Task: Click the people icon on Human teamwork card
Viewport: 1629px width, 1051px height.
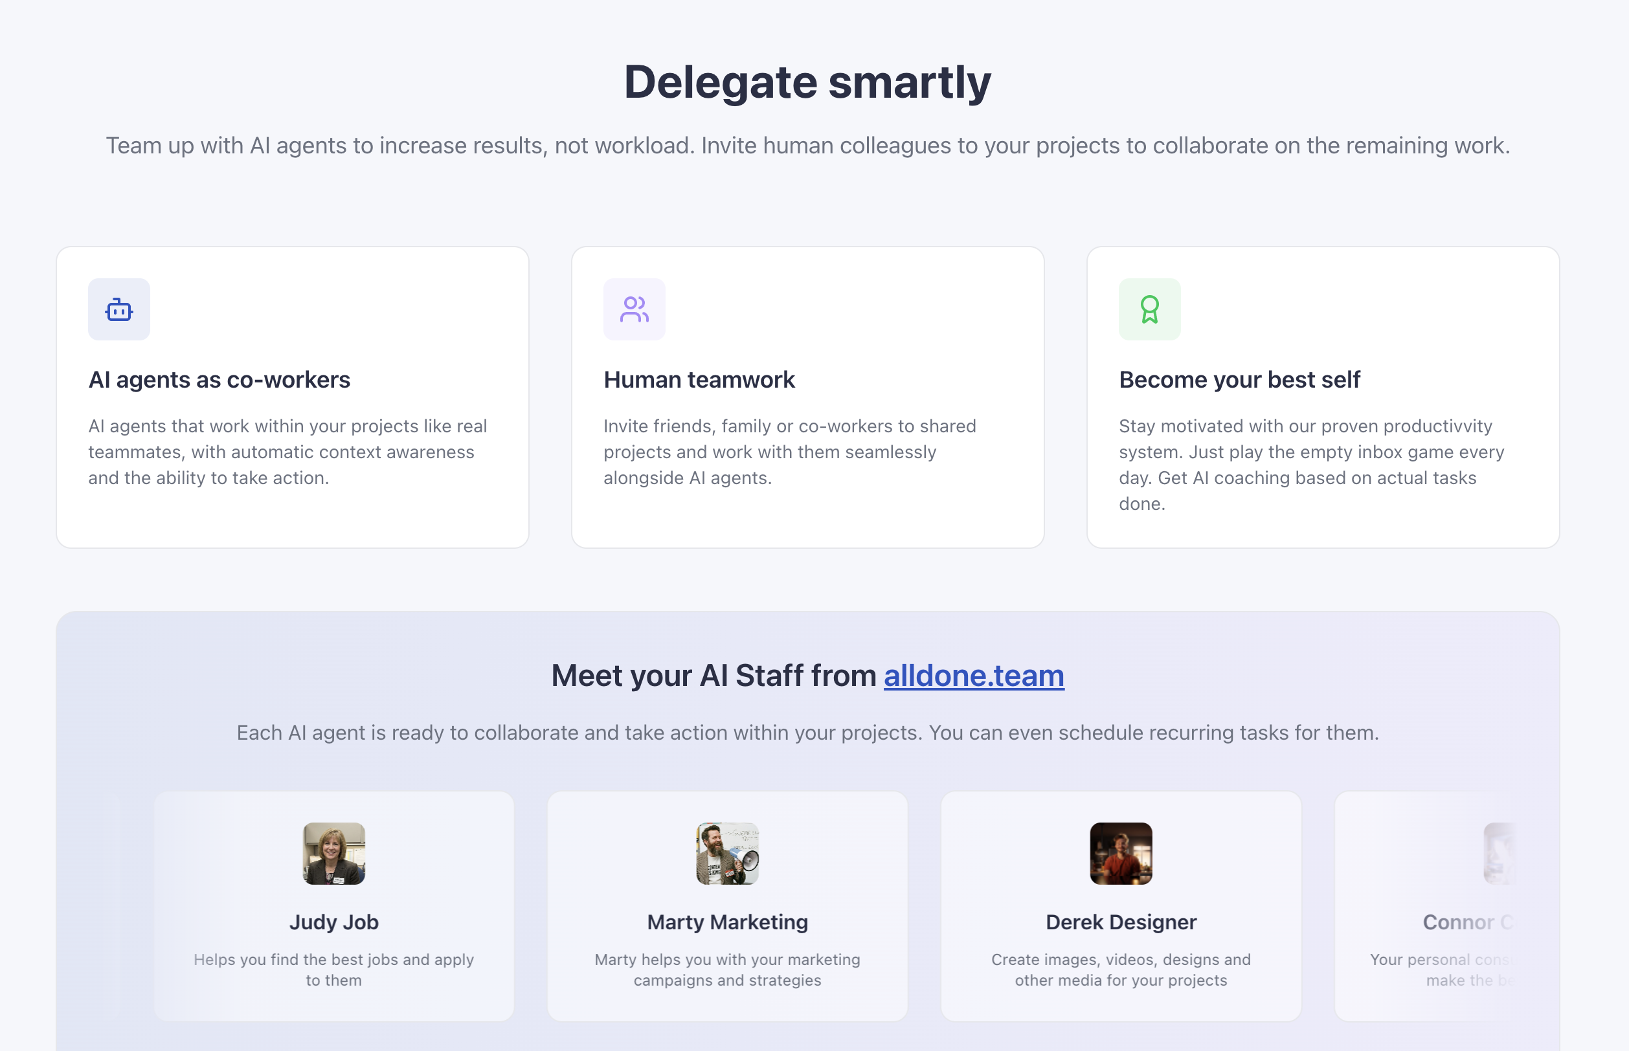Action: (x=635, y=309)
